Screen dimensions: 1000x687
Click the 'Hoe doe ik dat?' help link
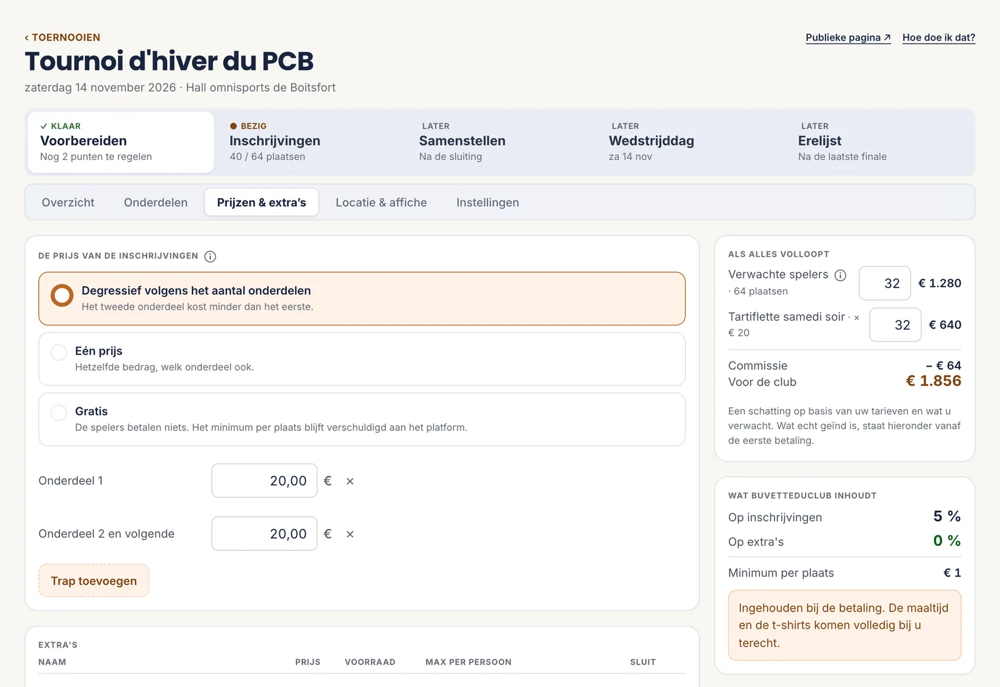[939, 37]
